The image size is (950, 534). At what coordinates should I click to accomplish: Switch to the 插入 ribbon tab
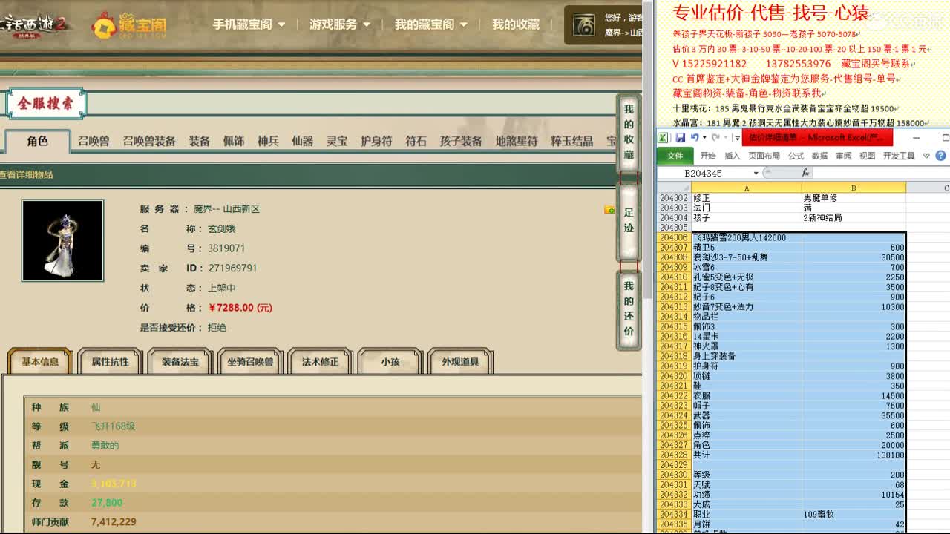pos(733,156)
